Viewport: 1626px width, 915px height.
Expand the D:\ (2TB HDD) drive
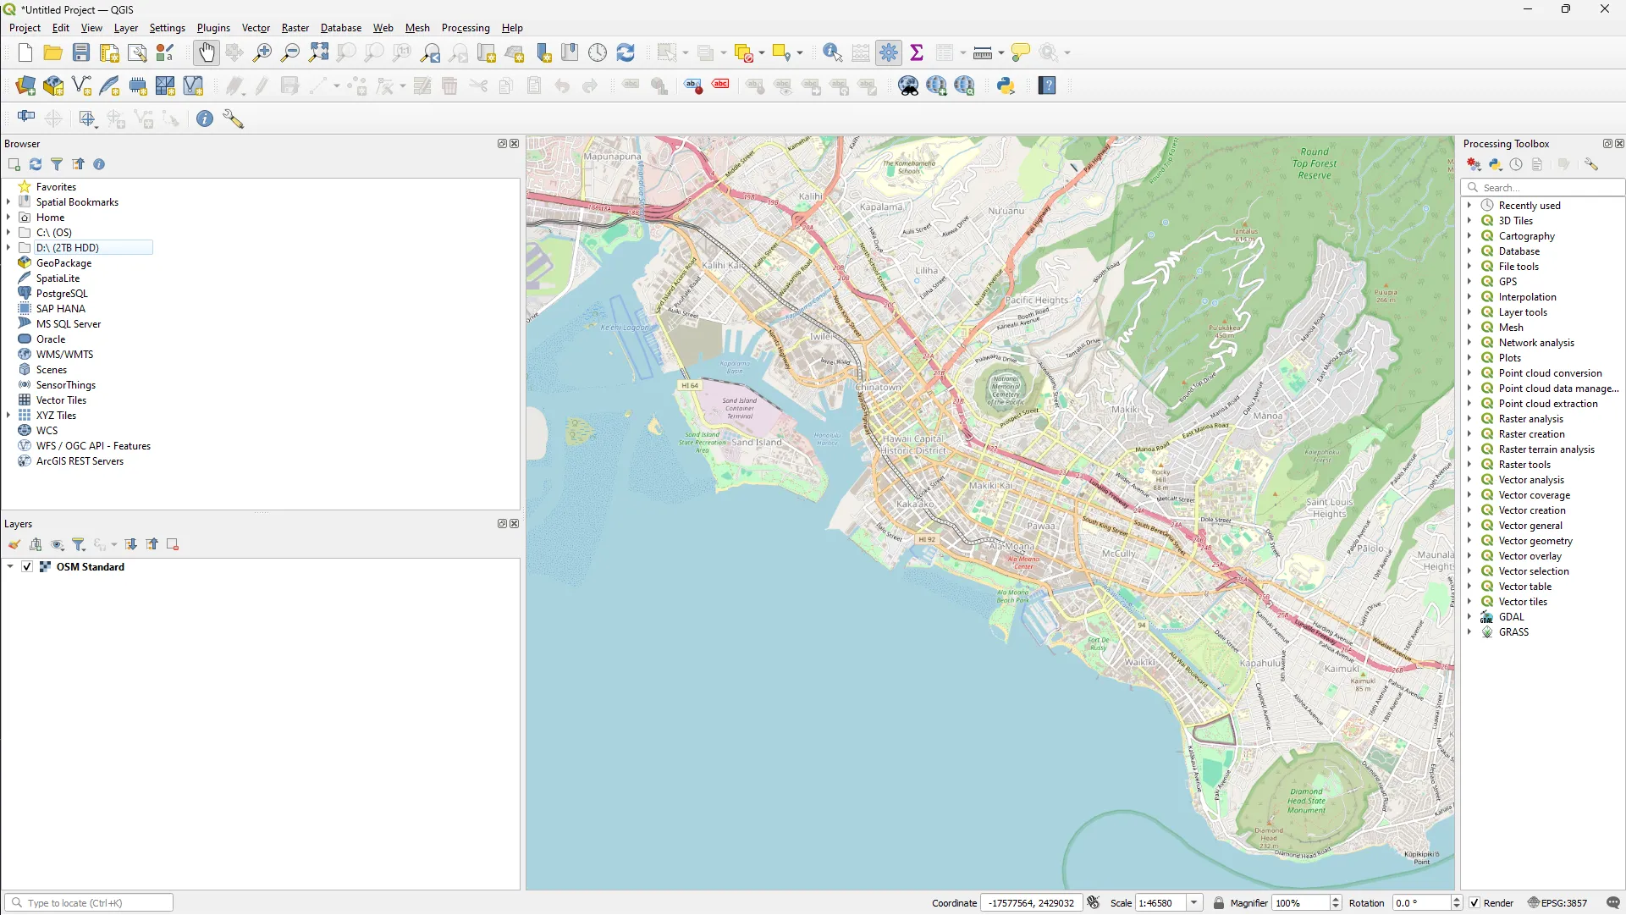point(8,248)
